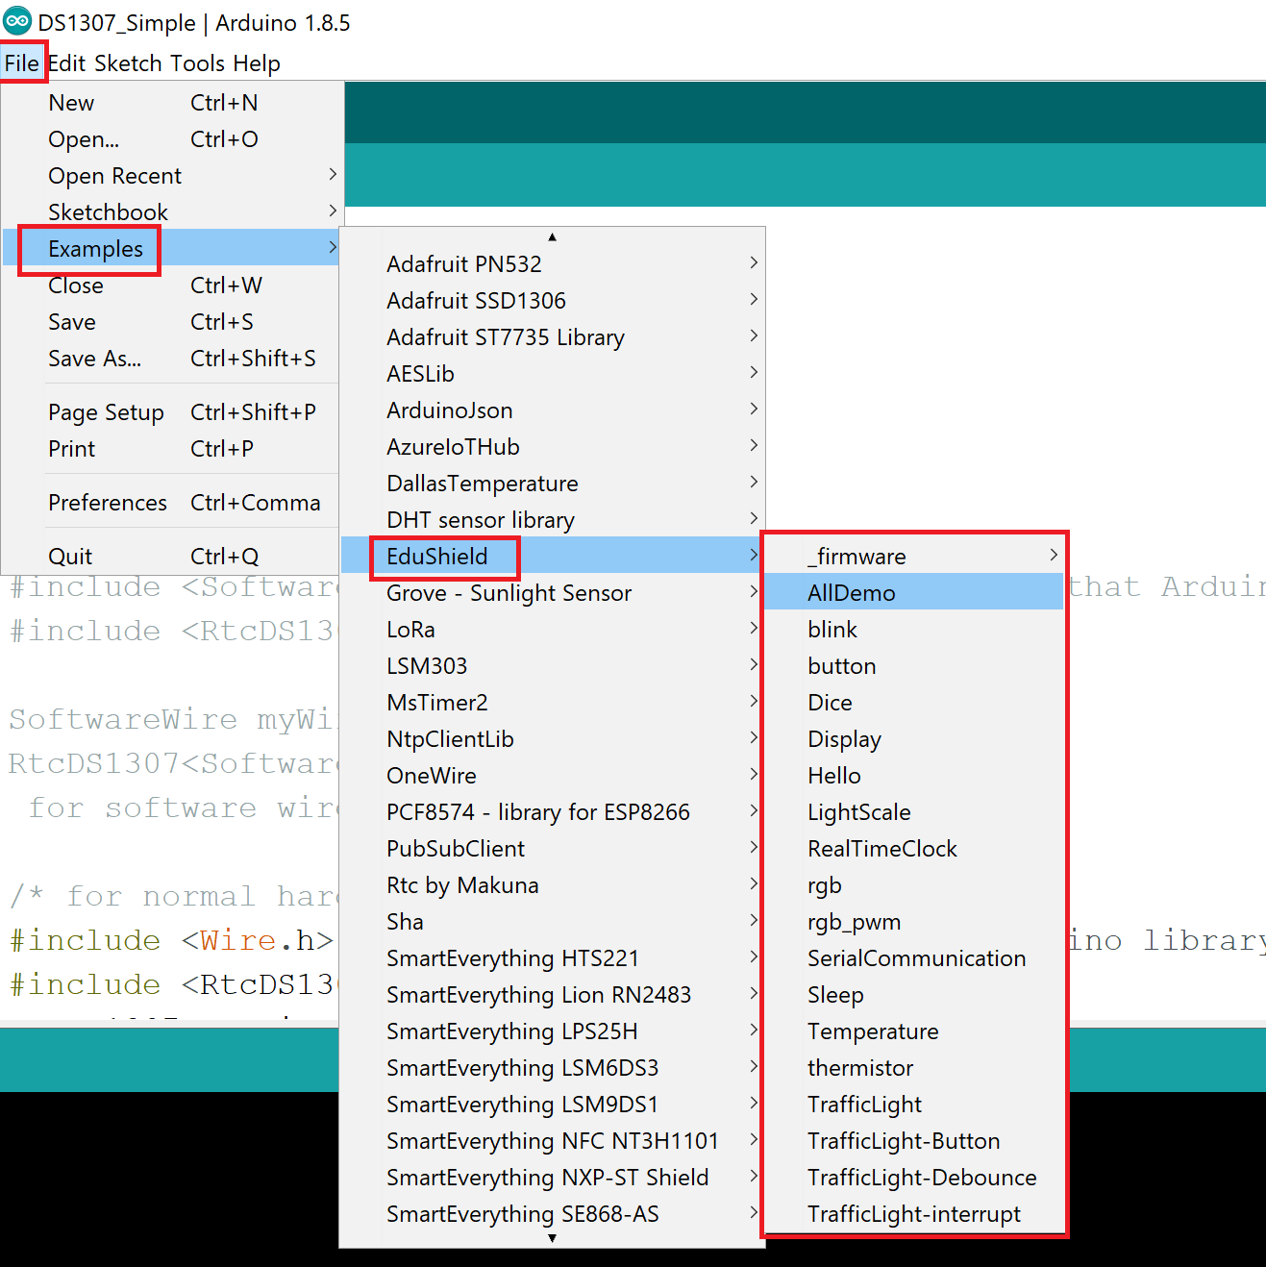Click the Arduino logo icon in title bar
The width and height of the screenshot is (1266, 1267).
pyautogui.click(x=17, y=20)
